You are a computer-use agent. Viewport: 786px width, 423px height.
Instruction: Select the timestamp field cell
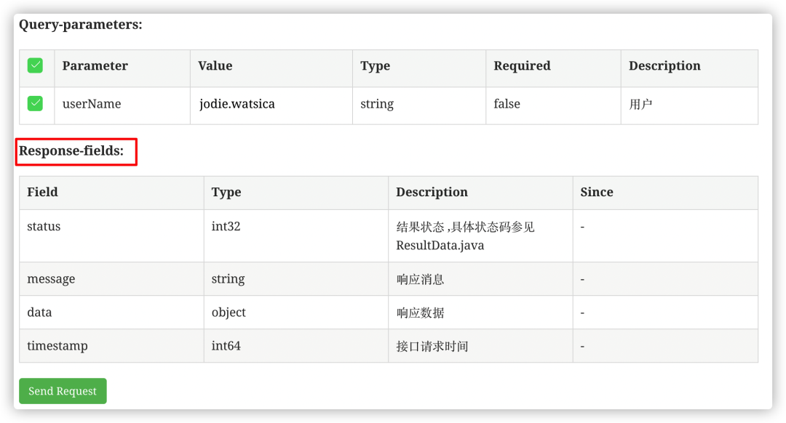pos(112,346)
